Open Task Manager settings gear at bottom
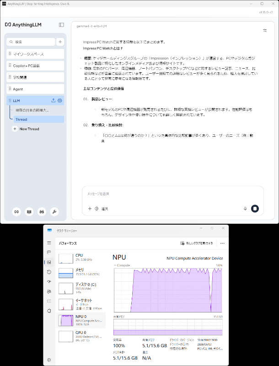This screenshot has width=279, height=366. (x=49, y=360)
